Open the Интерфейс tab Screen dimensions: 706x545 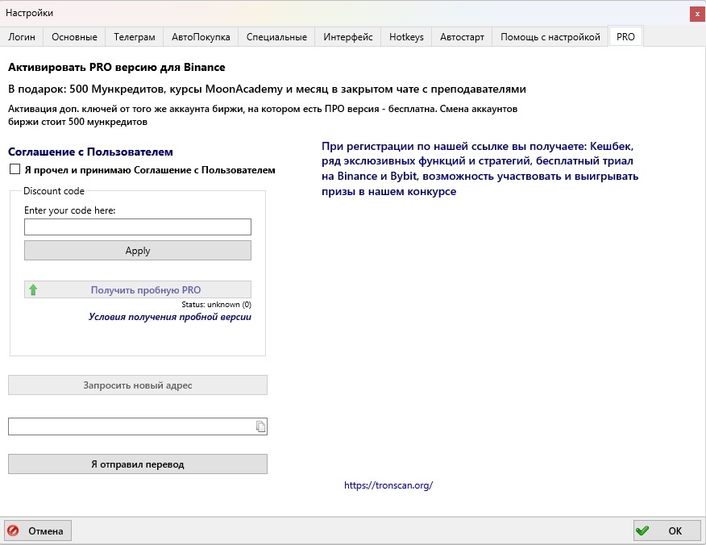[348, 37]
